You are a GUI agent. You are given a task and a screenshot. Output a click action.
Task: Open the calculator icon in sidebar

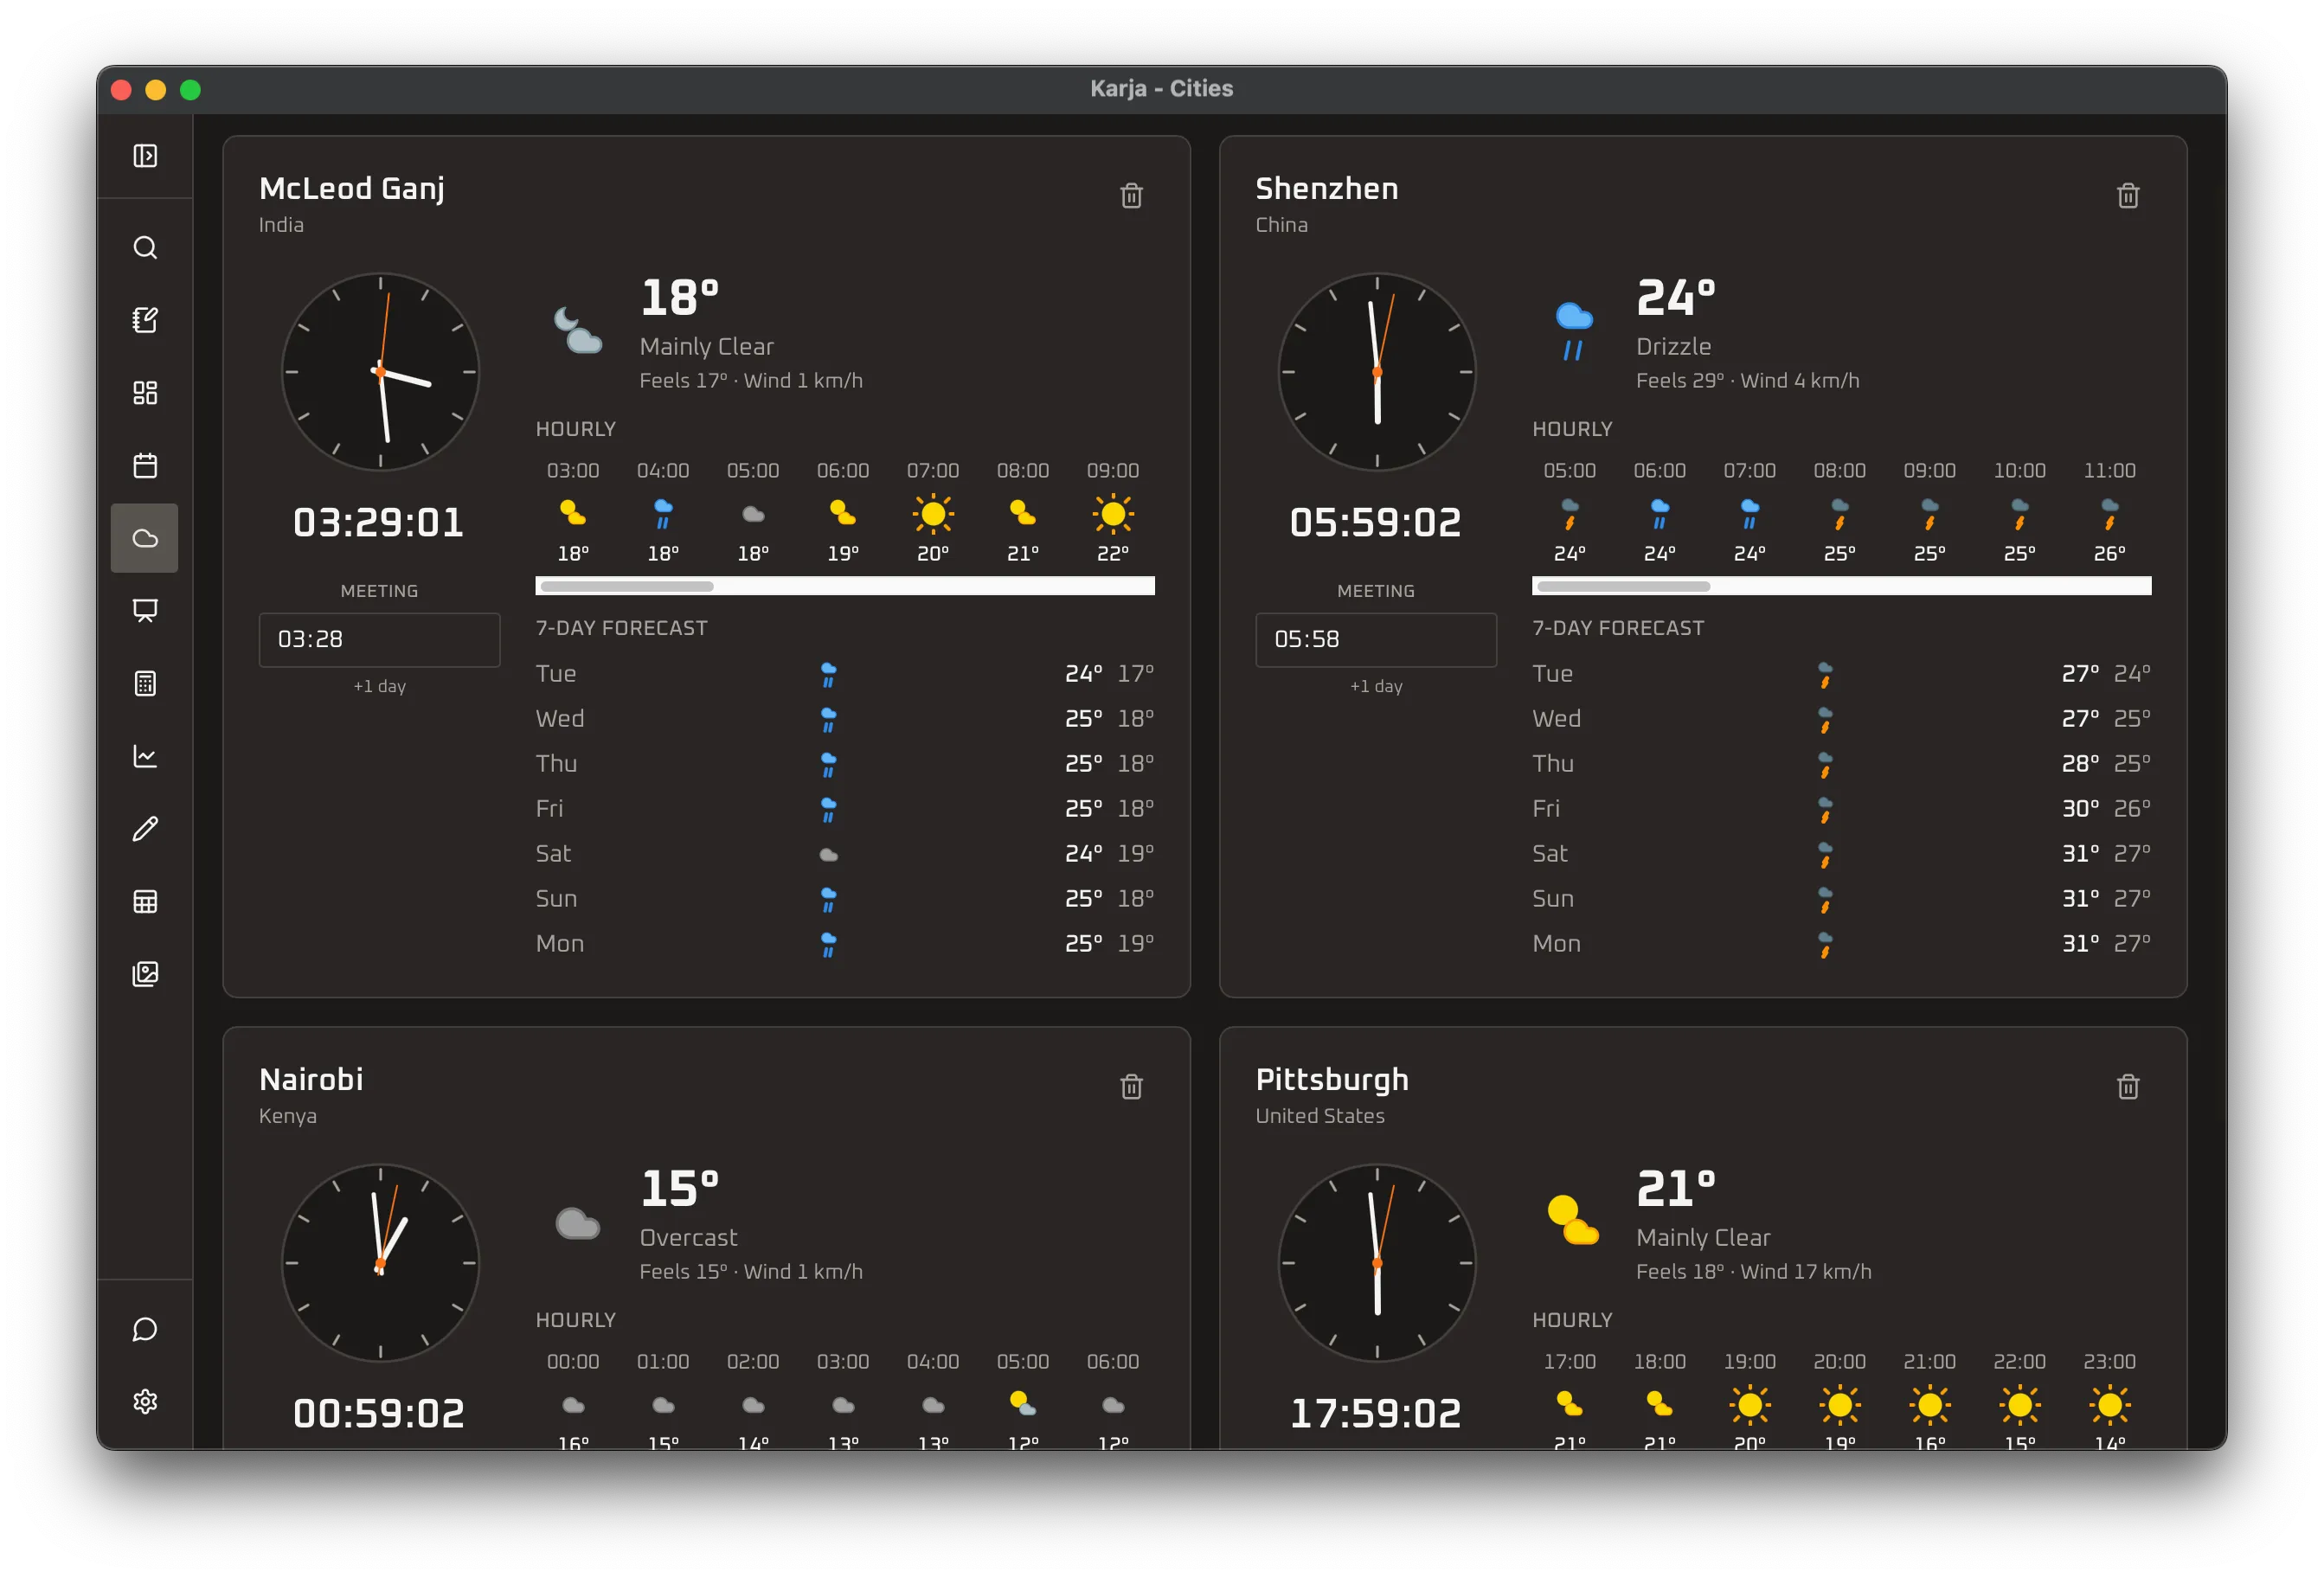[x=145, y=684]
